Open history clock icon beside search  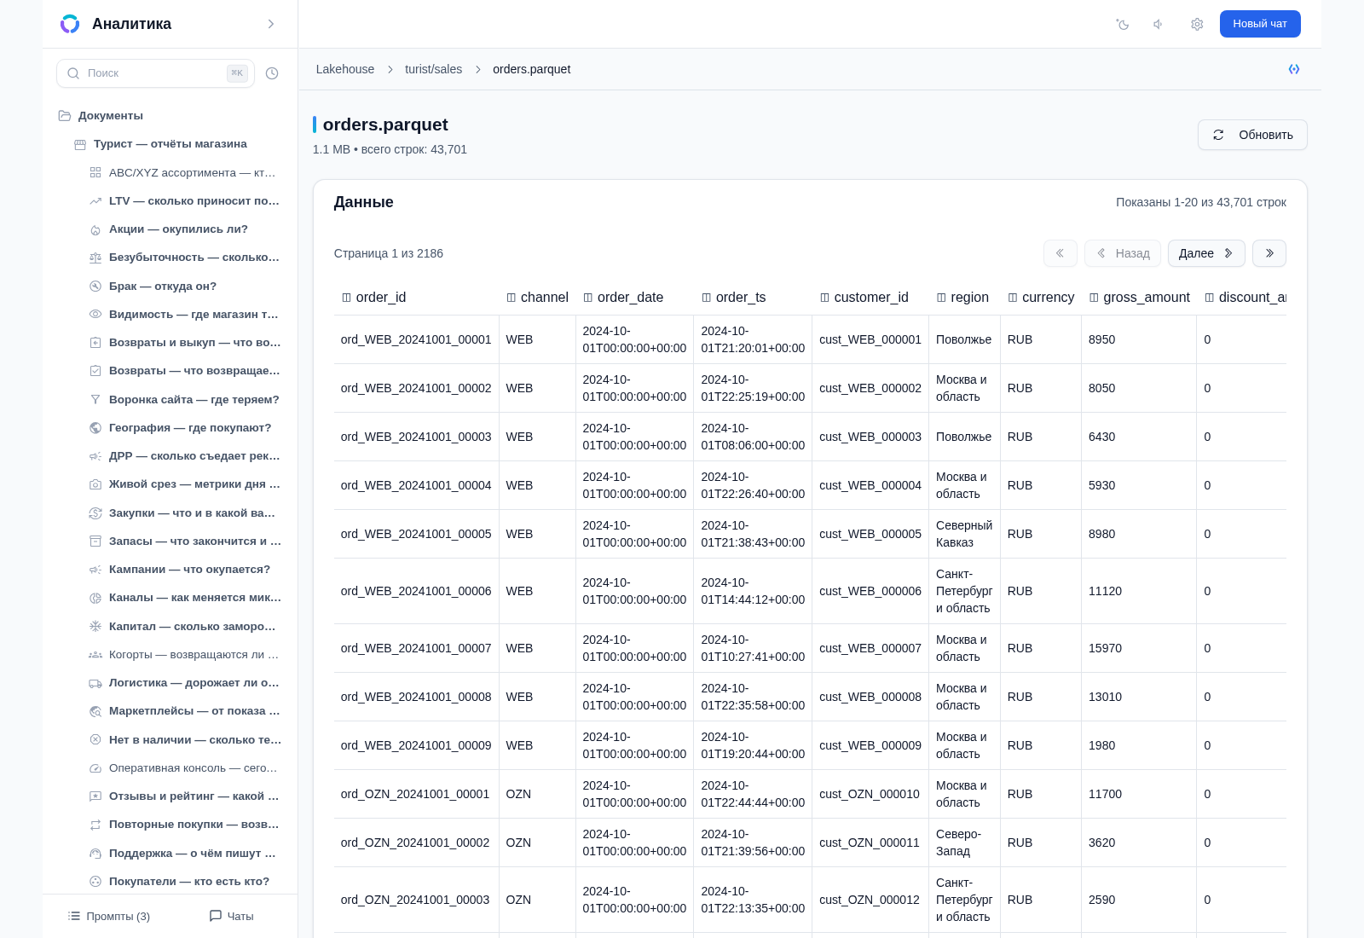(272, 73)
